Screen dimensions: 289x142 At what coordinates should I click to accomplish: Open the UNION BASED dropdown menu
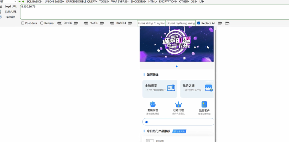tap(54, 2)
